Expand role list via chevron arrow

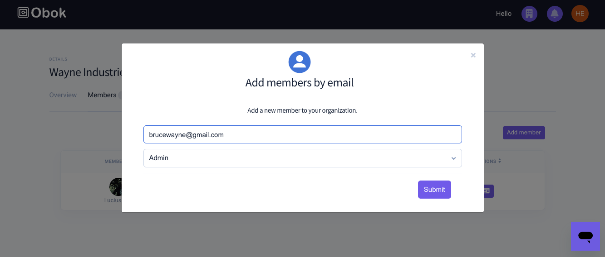pos(453,158)
